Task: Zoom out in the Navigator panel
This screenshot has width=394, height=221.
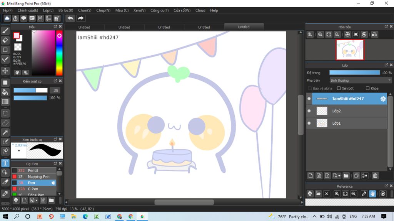Action: (337, 35)
